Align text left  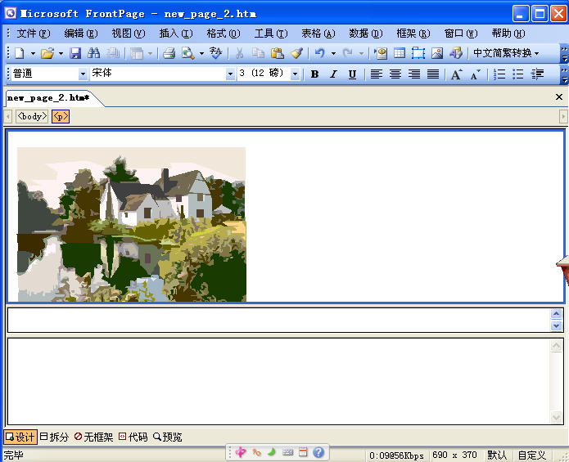pyautogui.click(x=377, y=74)
